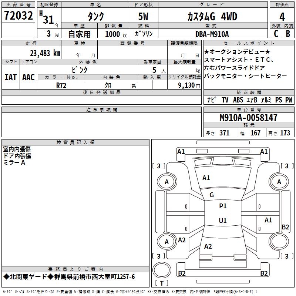Click the B2 marker beside right rear panel
Screen dimensions: 296x296
[285, 227]
